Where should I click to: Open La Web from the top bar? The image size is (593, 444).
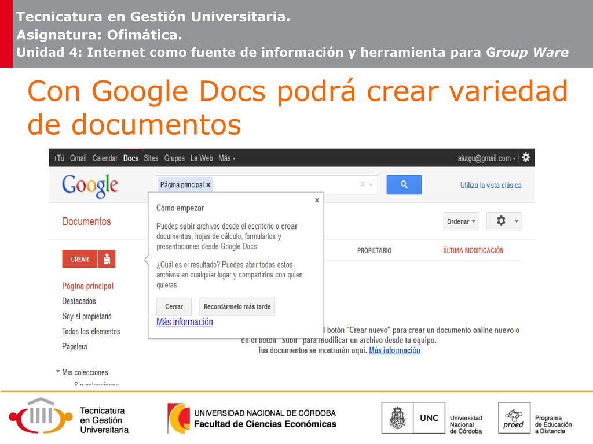[x=202, y=158]
